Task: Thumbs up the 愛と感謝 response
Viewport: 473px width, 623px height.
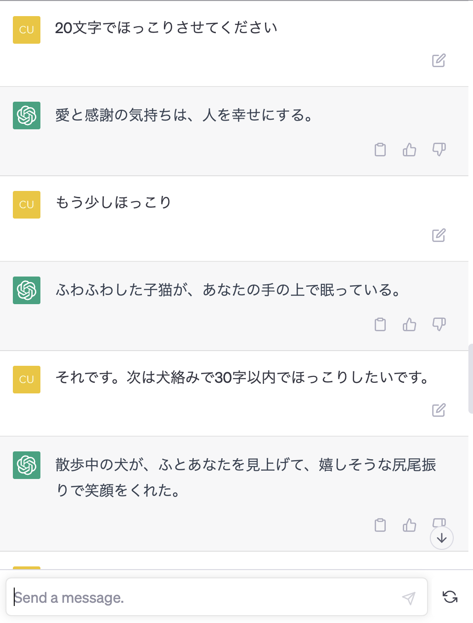Action: pos(409,150)
